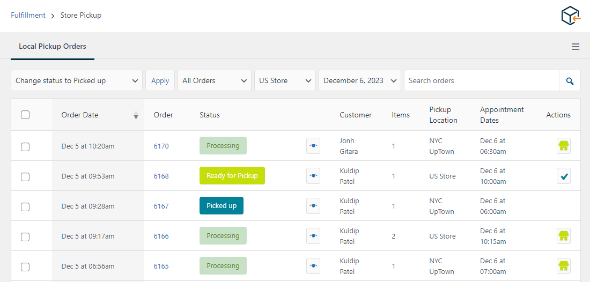Preview order 6170 with eye icon
This screenshot has height=282, width=590.
pyautogui.click(x=313, y=146)
